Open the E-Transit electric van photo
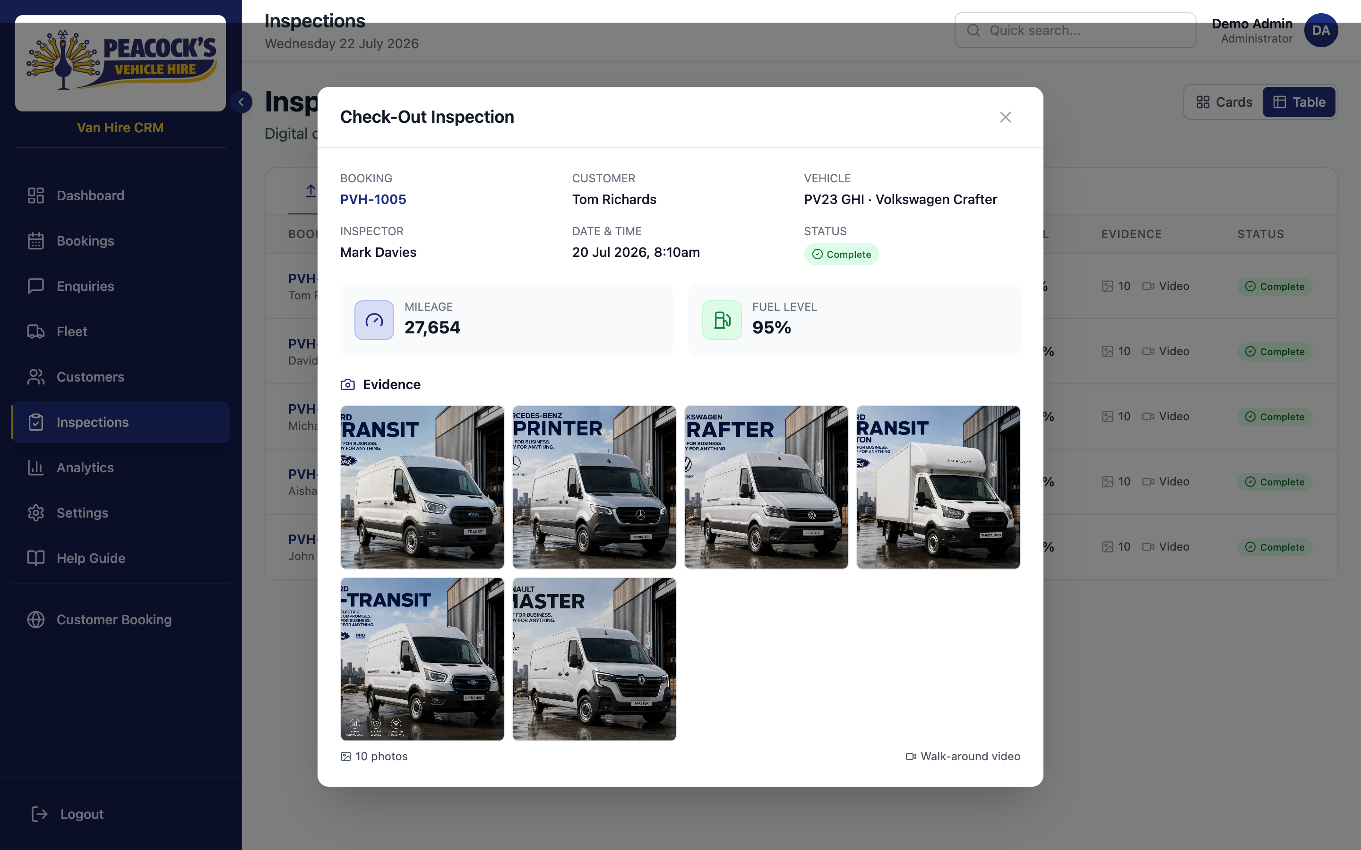1361x850 pixels. [x=422, y=659]
